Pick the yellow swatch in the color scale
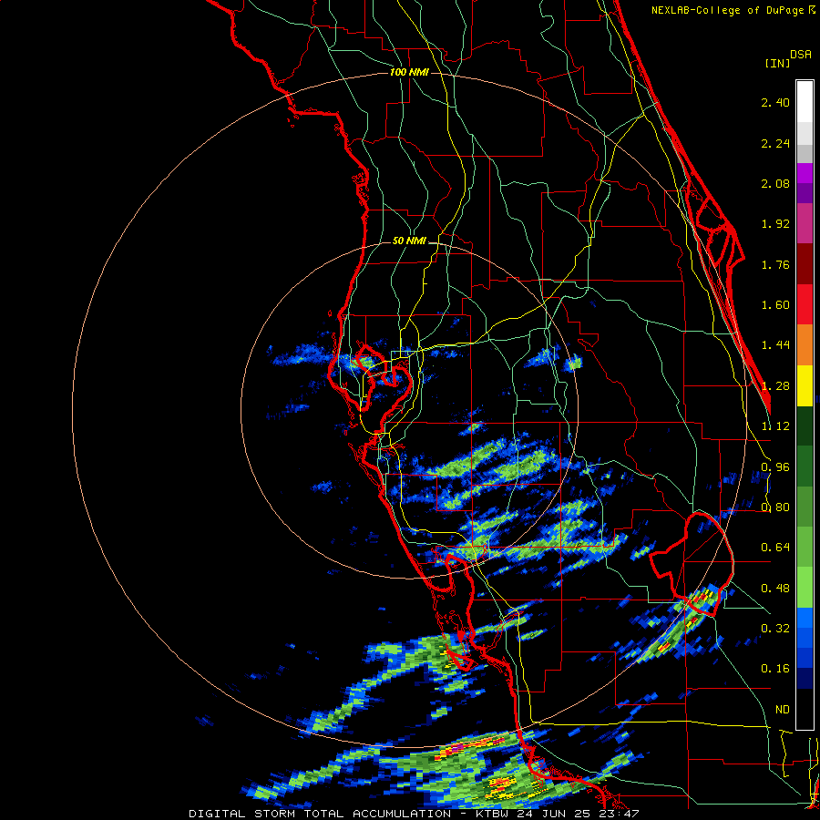Viewport: 820px width, 820px height. pyautogui.click(x=805, y=385)
